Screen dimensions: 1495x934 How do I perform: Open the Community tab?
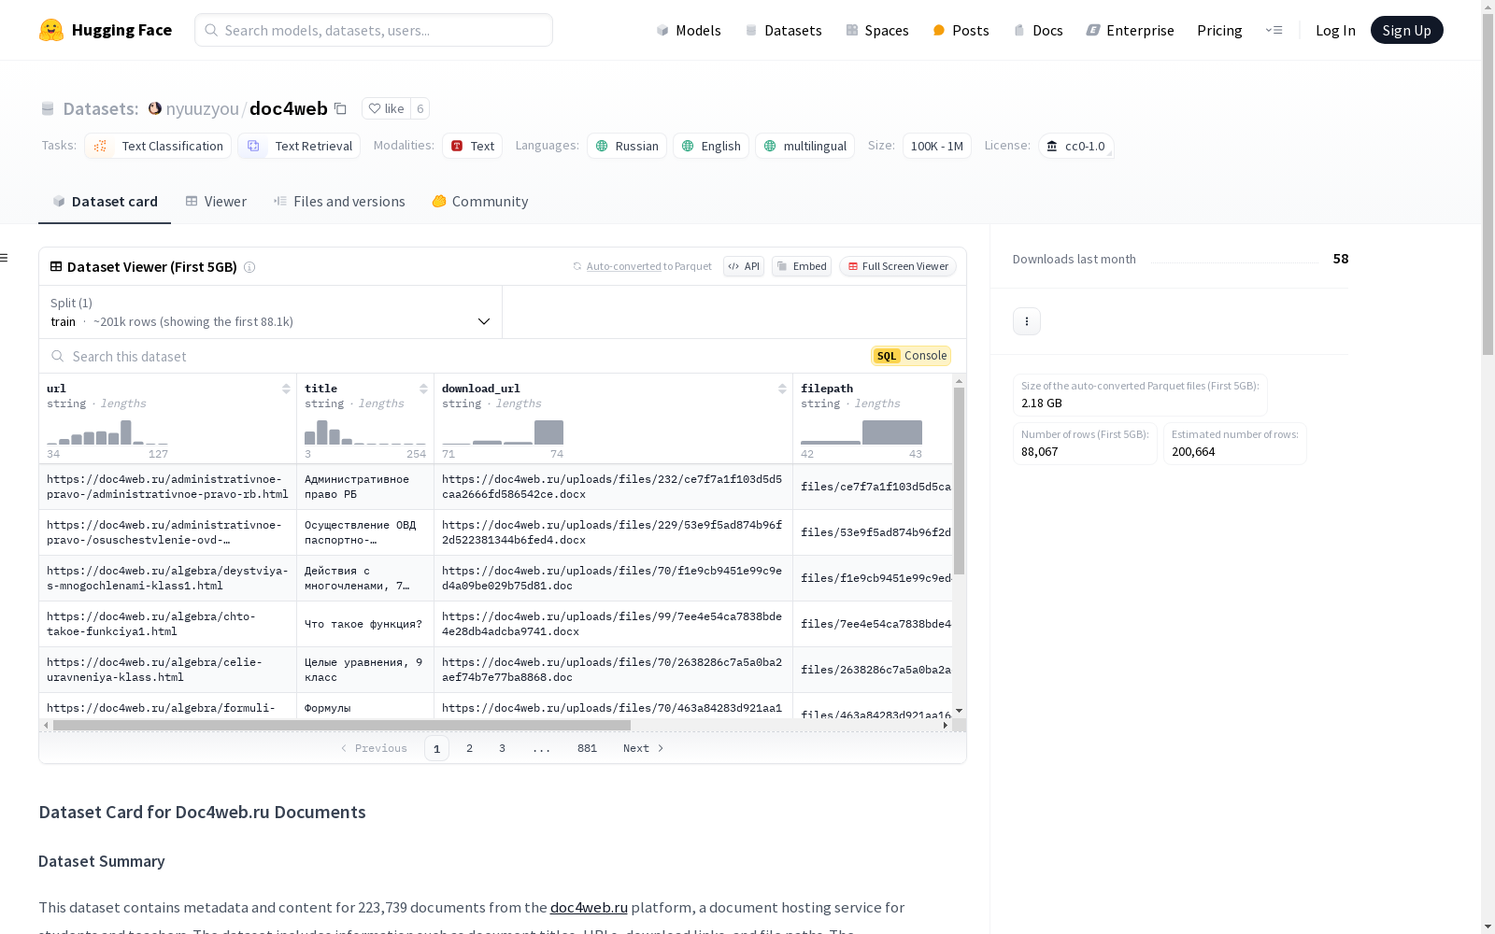480,202
